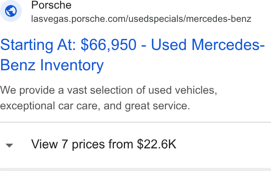Click the lasvegas.porsche.com URL text
This screenshot has height=171, width=271.
click(141, 19)
